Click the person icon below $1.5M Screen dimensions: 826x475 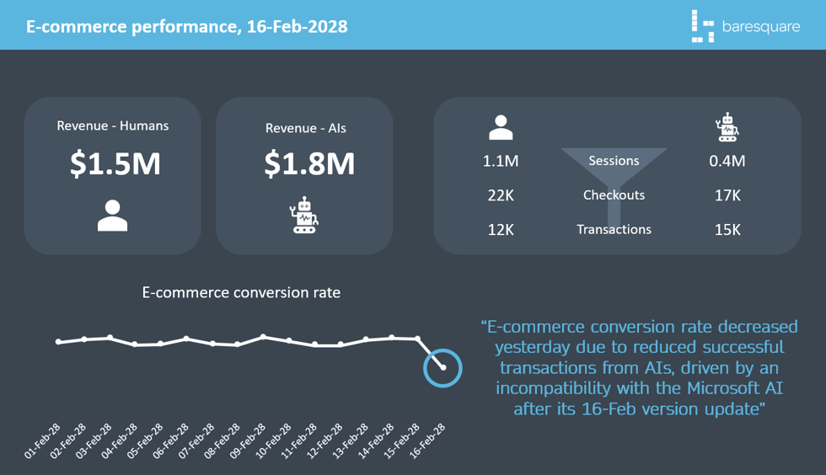click(112, 215)
